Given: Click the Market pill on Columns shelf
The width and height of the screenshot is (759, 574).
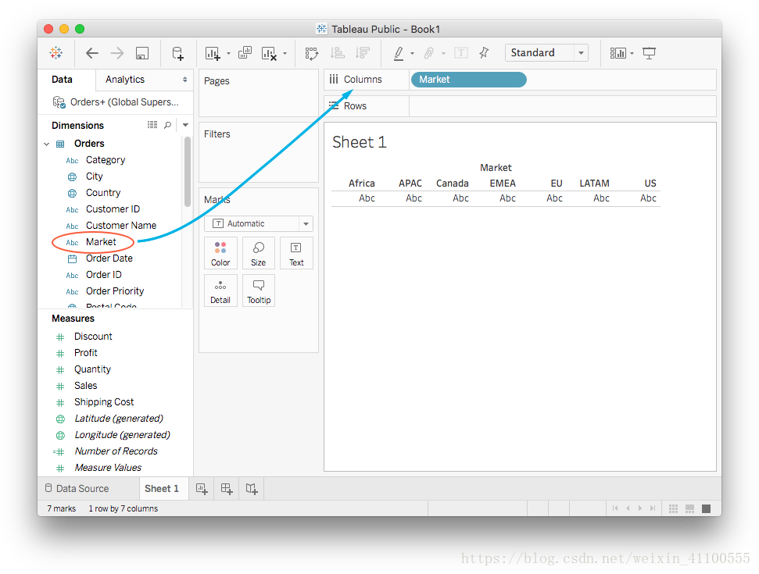Looking at the screenshot, I should 468,80.
